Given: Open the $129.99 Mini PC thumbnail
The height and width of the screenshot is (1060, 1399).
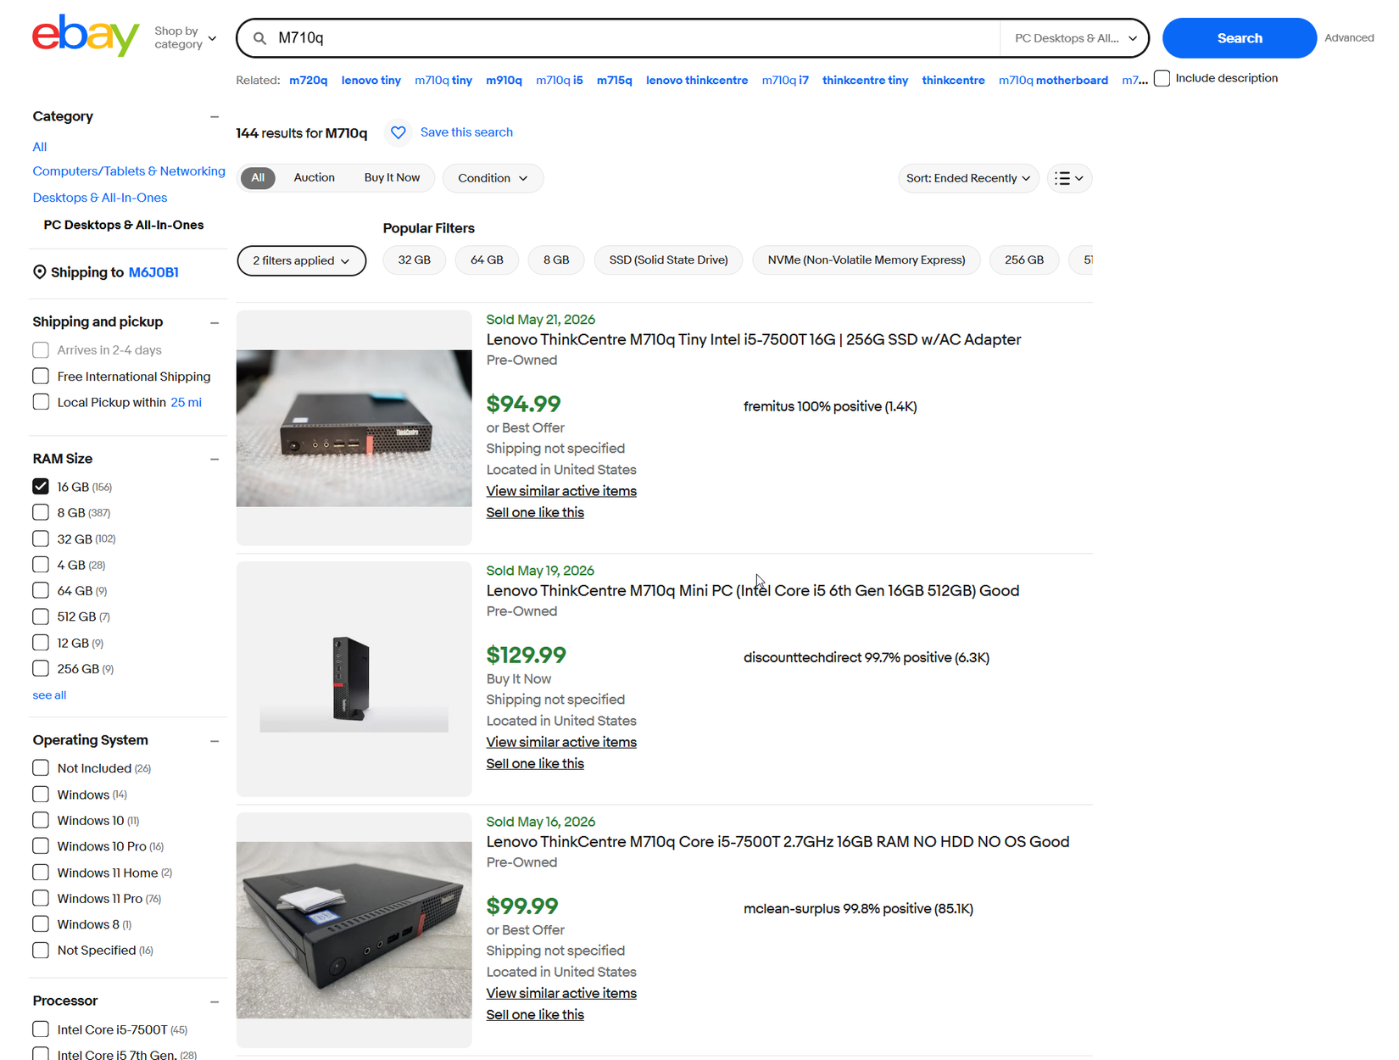Looking at the screenshot, I should point(354,679).
